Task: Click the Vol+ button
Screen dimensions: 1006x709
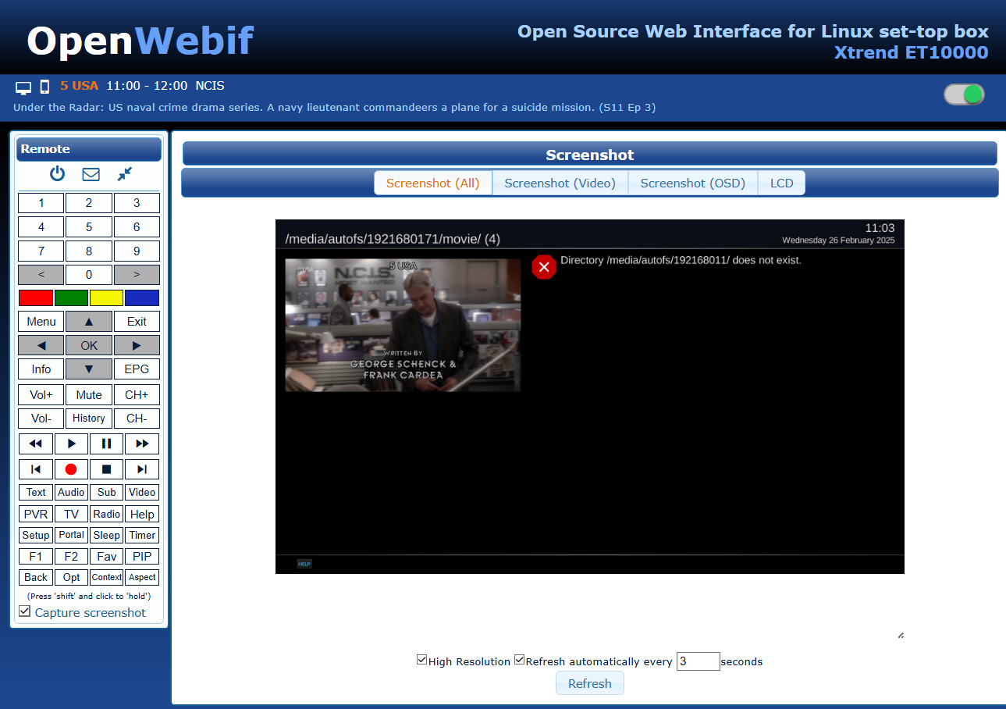Action: coord(41,395)
